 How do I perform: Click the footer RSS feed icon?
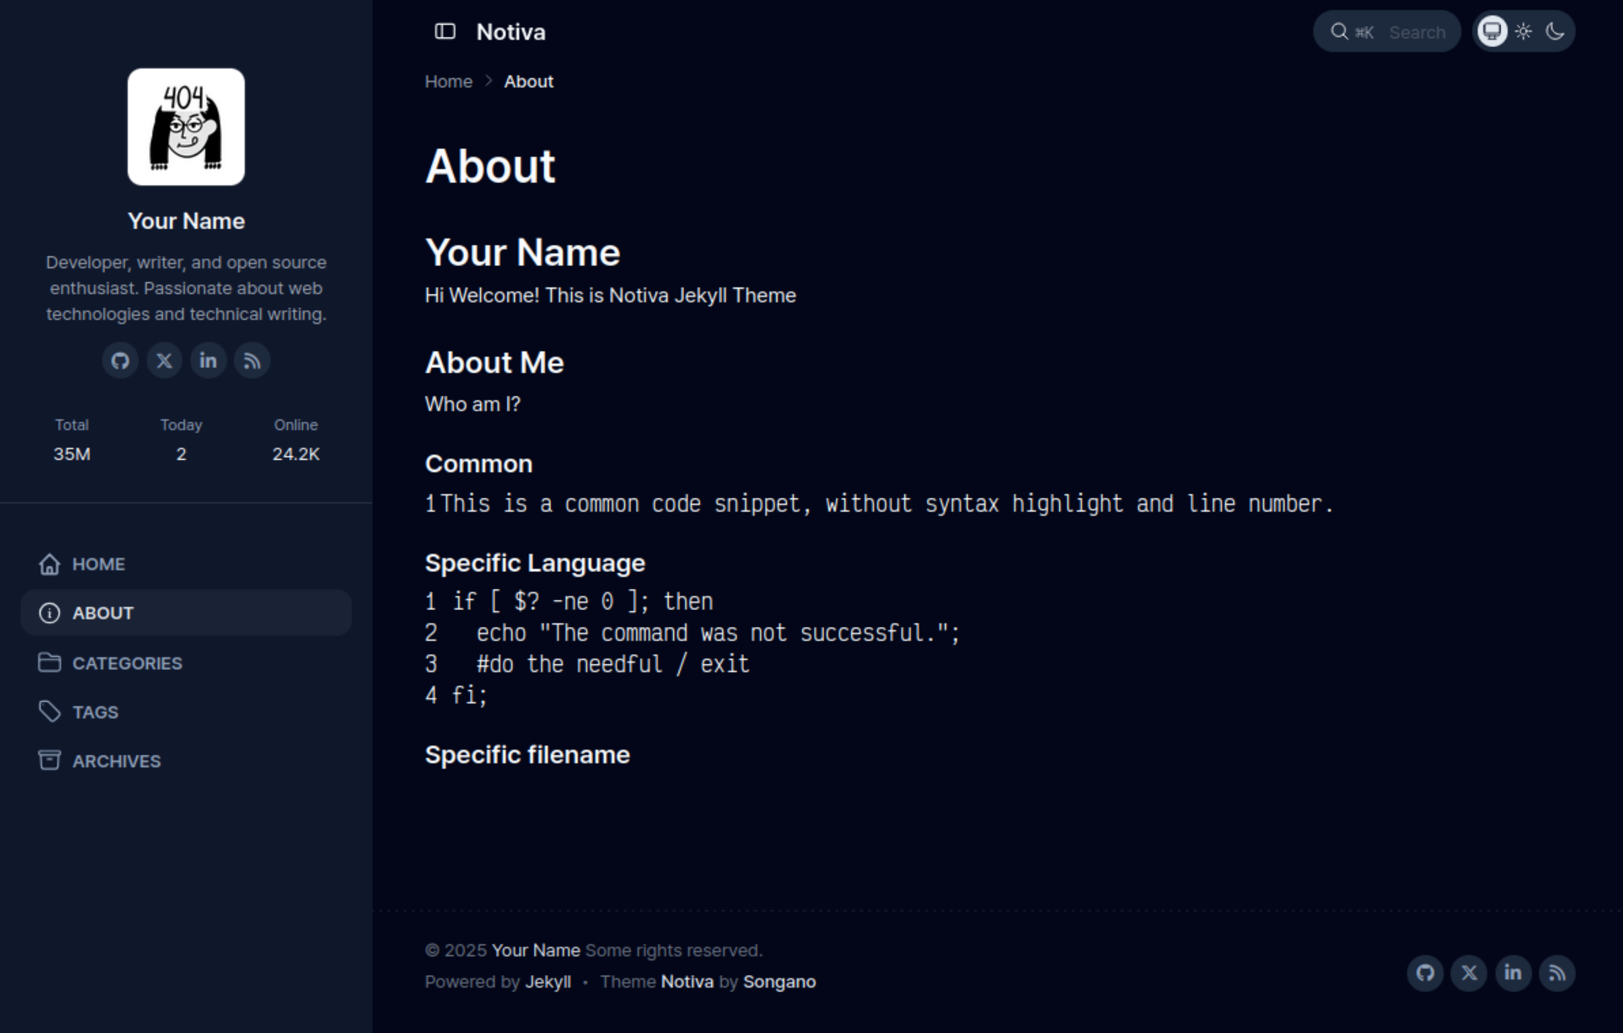point(1557,973)
